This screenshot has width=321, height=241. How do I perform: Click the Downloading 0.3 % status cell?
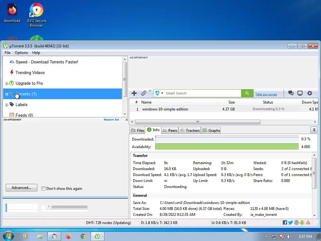click(268, 109)
